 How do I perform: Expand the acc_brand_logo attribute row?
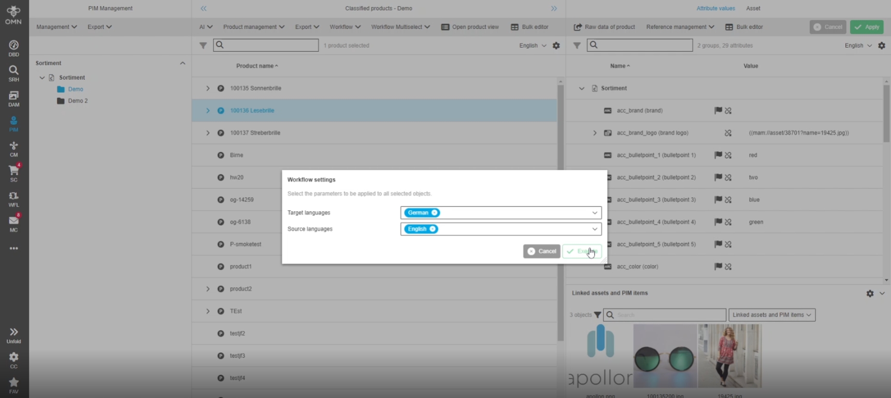click(x=595, y=133)
